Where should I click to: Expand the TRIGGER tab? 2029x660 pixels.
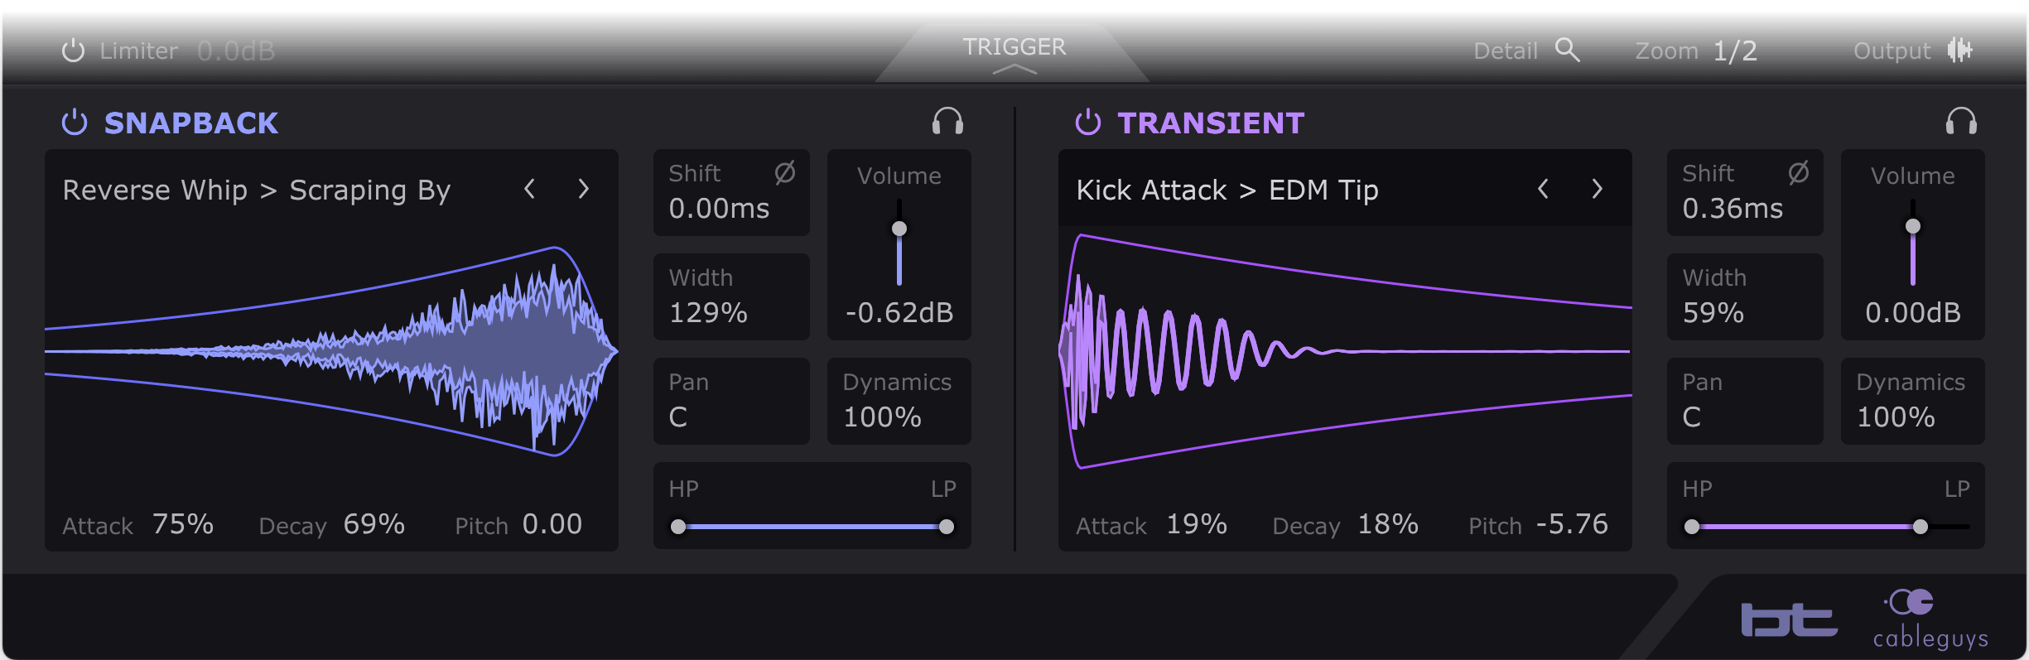(1015, 55)
